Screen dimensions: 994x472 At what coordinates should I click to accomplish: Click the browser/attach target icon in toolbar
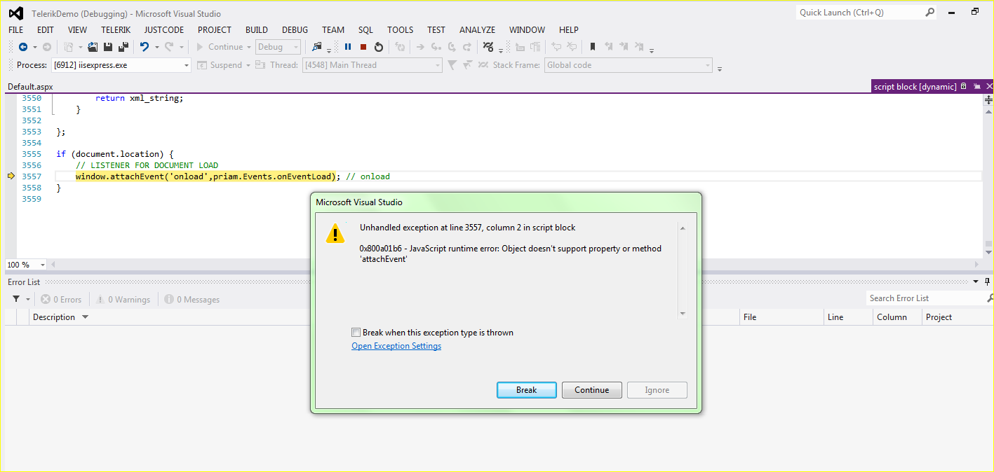click(317, 47)
